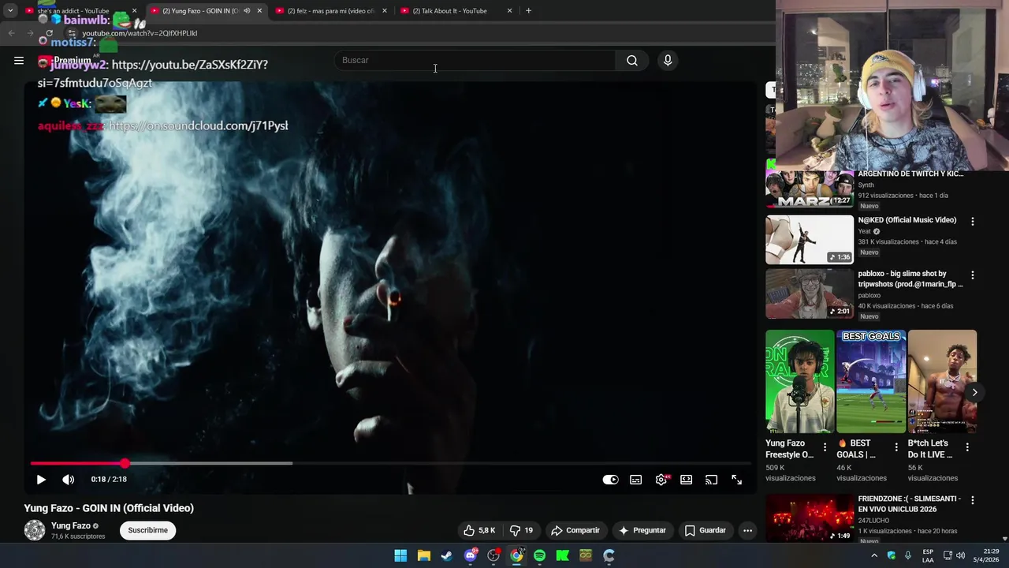This screenshot has height=568, width=1009.
Task: Open options for Yung Fazo Freestyle short
Action: pyautogui.click(x=825, y=447)
